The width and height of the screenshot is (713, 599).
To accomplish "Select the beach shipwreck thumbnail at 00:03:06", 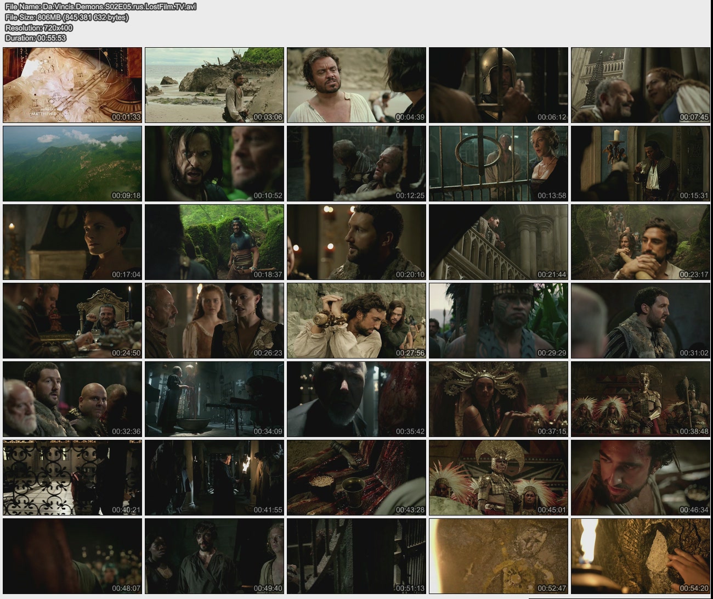I will click(214, 85).
